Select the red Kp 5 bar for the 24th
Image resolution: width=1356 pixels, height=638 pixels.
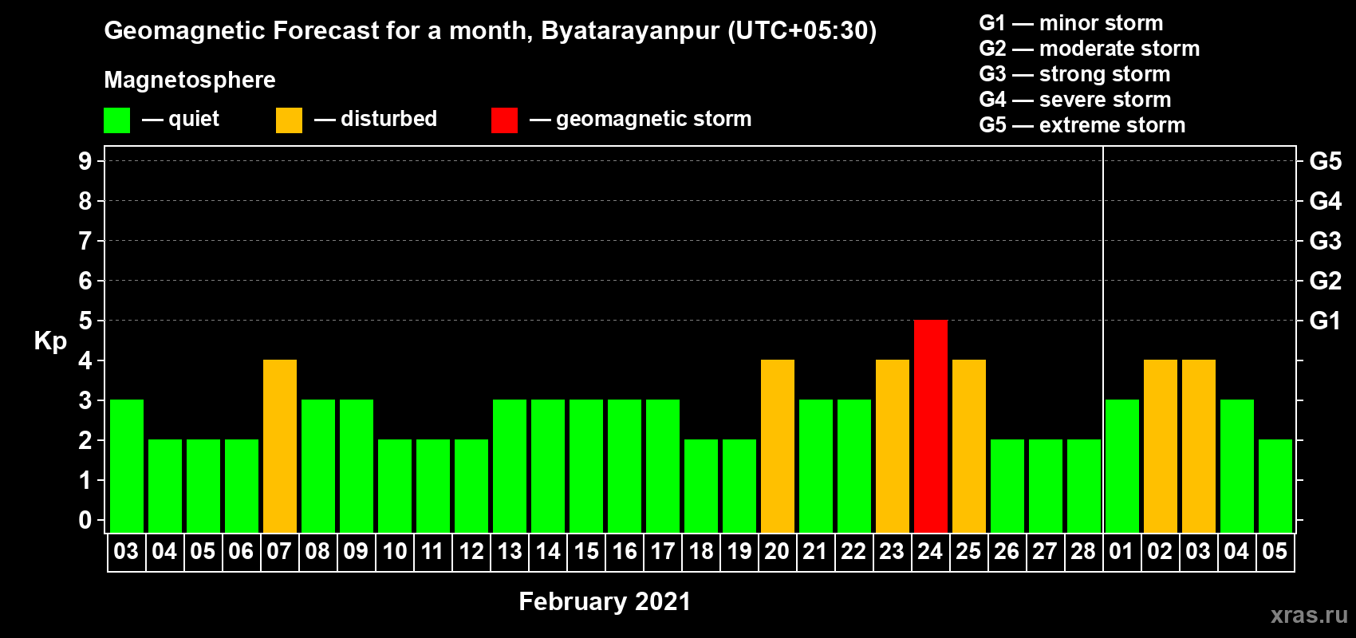pos(931,426)
